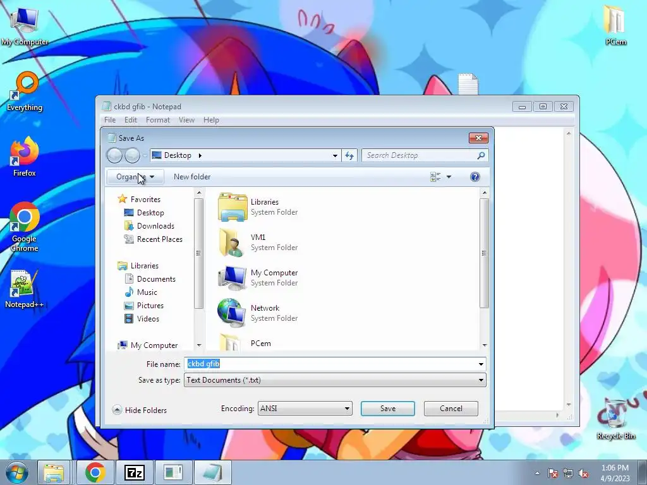Image resolution: width=647 pixels, height=485 pixels.
Task: Open the PCem desktop folder icon
Action: [615, 25]
